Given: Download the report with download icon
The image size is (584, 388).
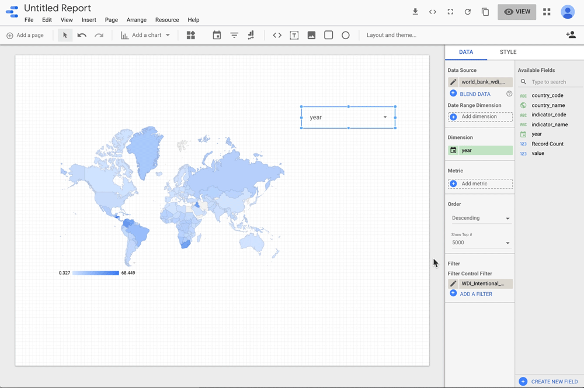Looking at the screenshot, I should coord(415,12).
